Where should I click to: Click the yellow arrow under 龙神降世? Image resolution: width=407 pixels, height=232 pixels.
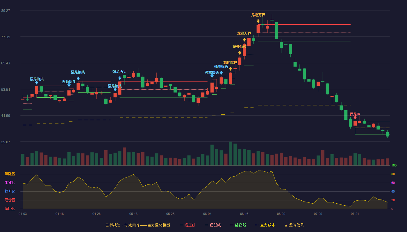point(231,69)
